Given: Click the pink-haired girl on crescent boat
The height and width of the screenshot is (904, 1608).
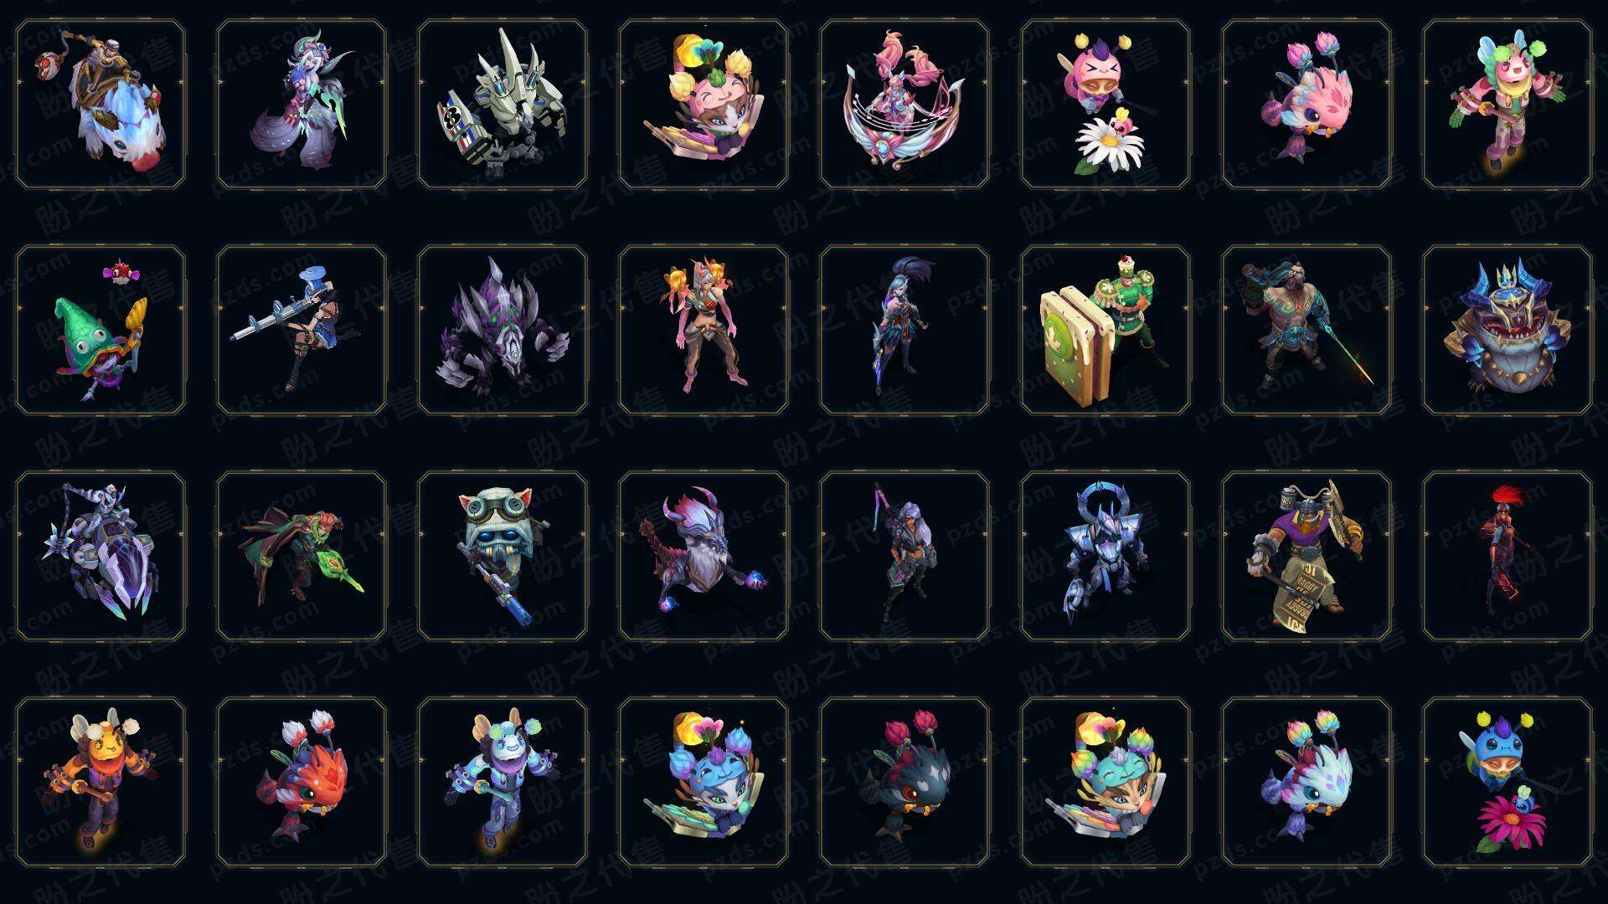Looking at the screenshot, I should pyautogui.click(x=904, y=105).
